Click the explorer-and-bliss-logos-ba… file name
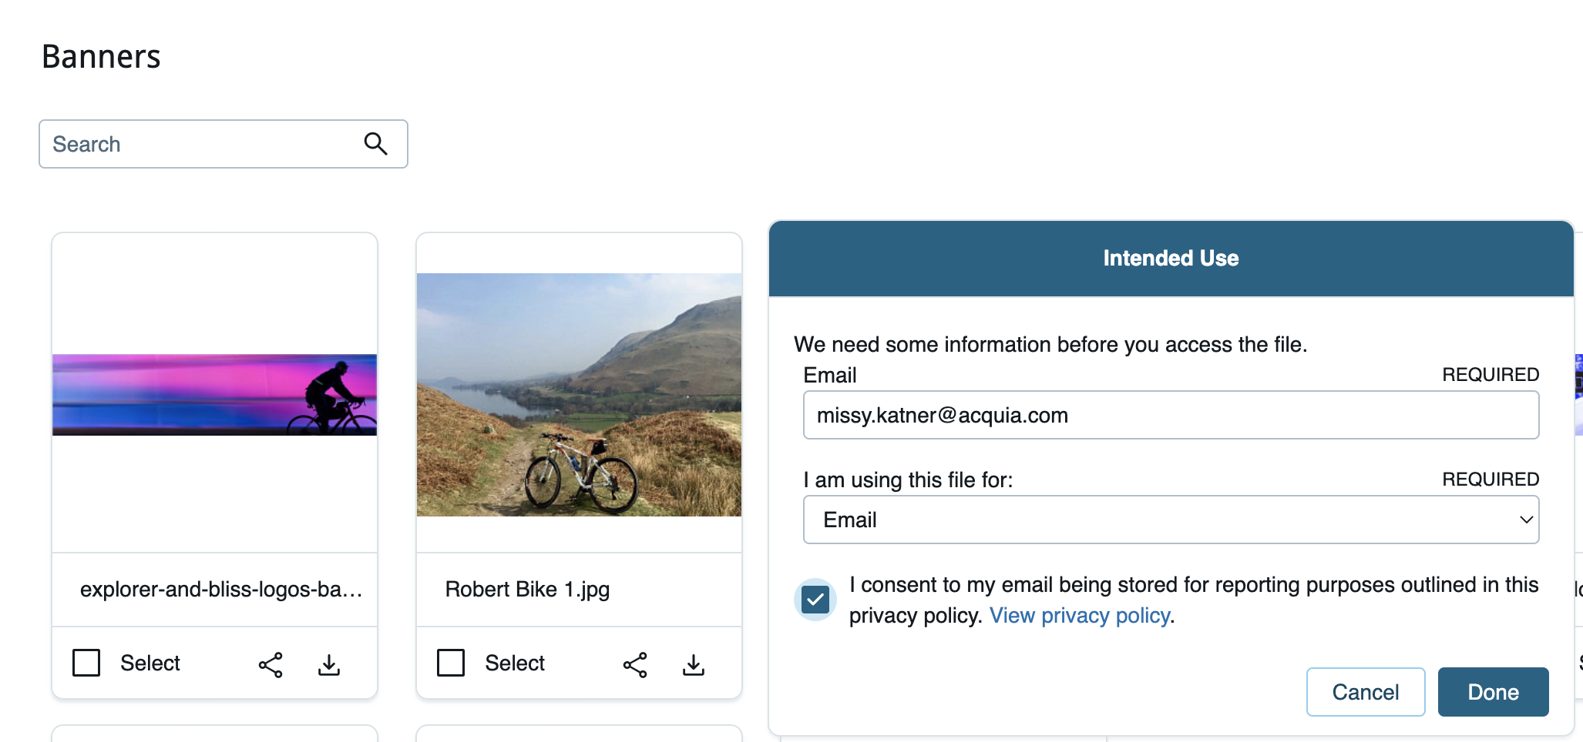This screenshot has height=742, width=1583. (x=221, y=590)
